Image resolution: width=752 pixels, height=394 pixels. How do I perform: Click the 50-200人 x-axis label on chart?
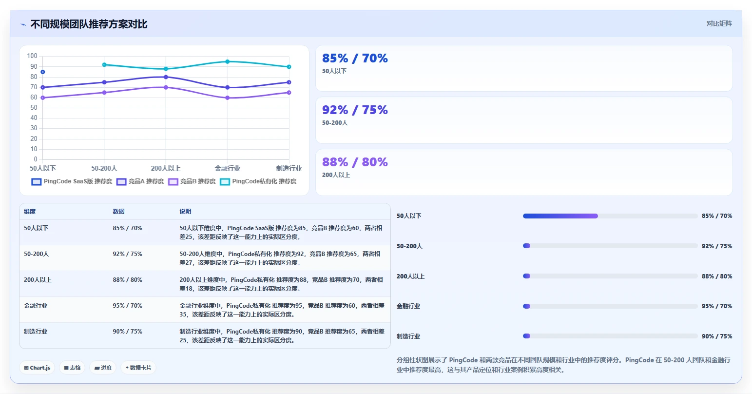coord(104,168)
